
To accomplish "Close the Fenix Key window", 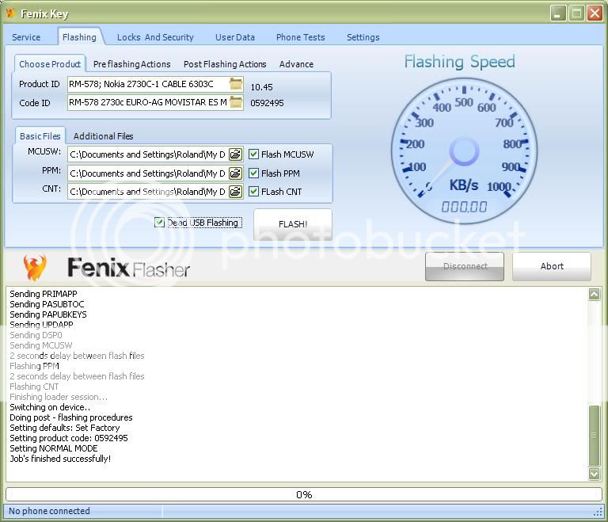I will click(595, 13).
